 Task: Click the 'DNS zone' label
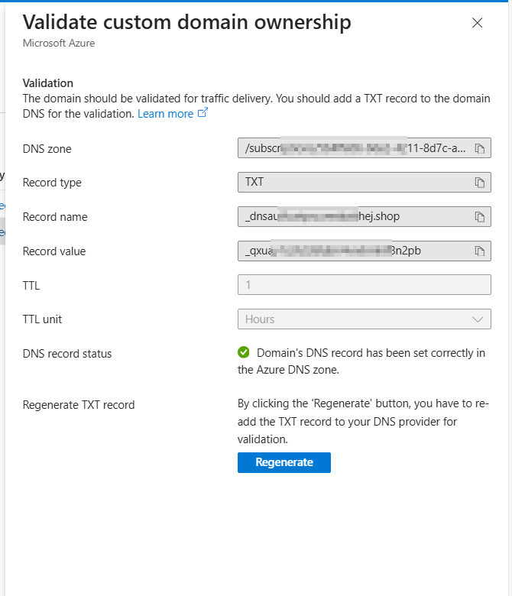pyautogui.click(x=47, y=149)
